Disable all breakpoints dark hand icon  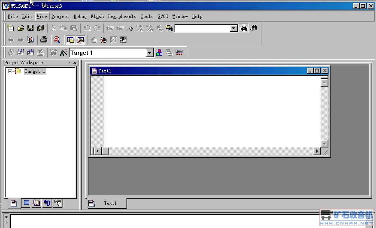click(x=123, y=40)
